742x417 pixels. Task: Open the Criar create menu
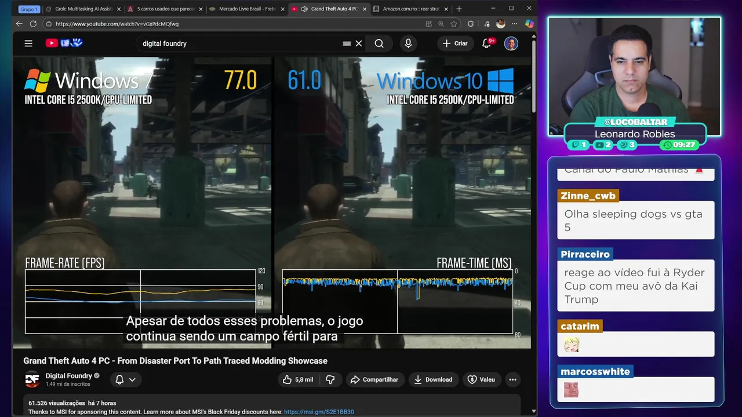pyautogui.click(x=455, y=43)
